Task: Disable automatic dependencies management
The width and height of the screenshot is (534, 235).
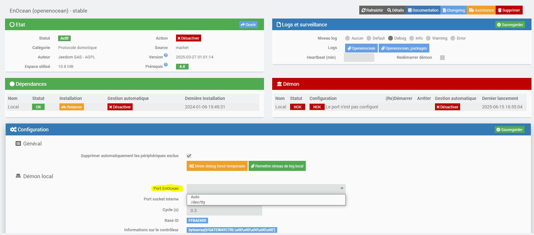Action: click(x=120, y=107)
